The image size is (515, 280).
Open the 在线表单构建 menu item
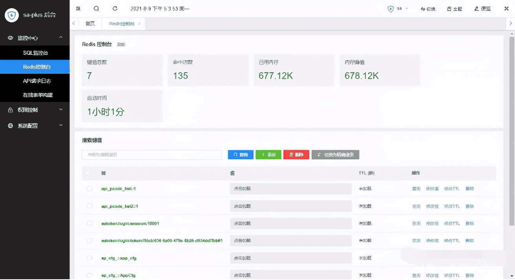click(x=35, y=95)
